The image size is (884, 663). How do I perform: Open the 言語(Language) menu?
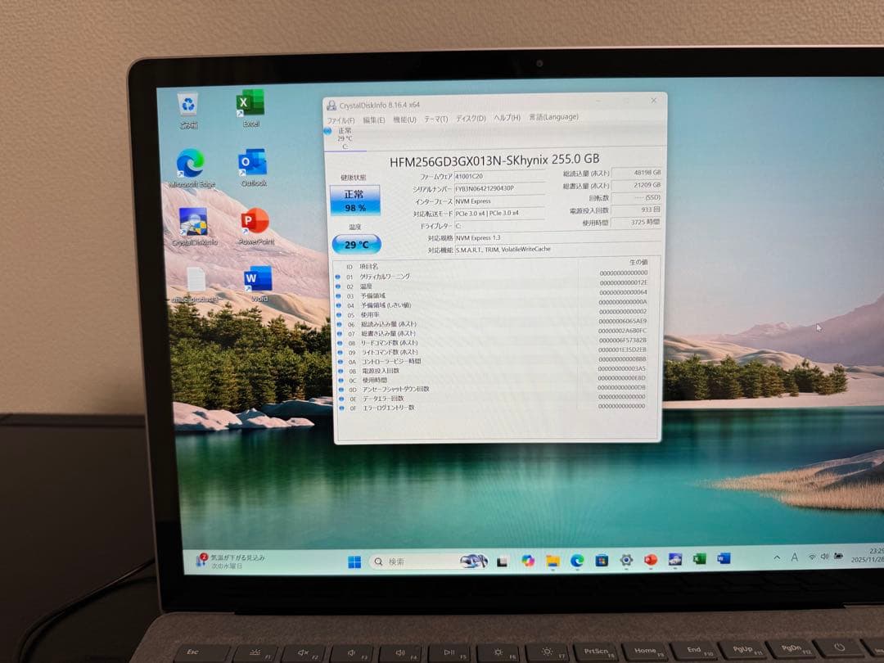tap(553, 117)
